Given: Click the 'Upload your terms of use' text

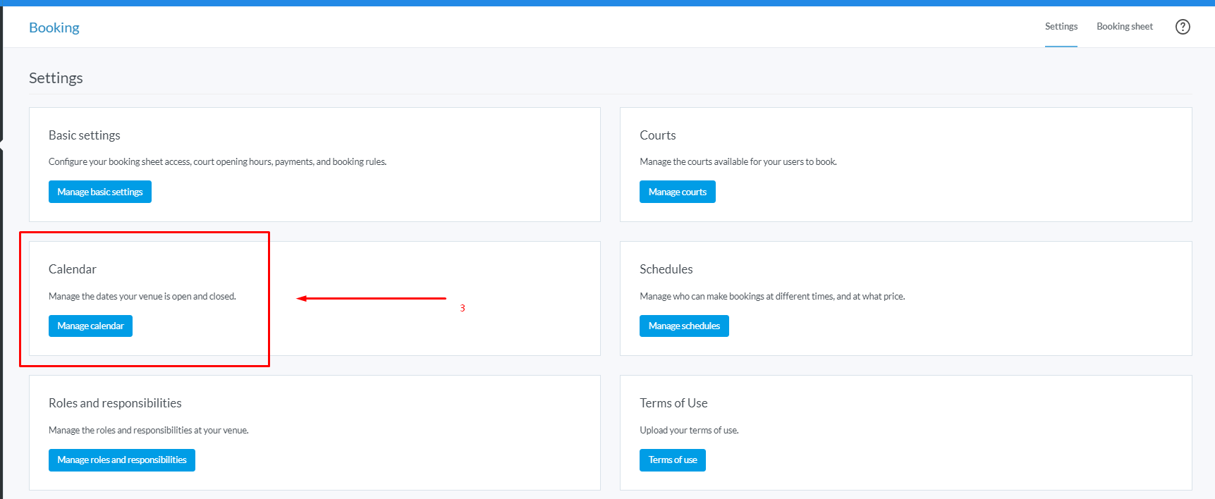Looking at the screenshot, I should [688, 430].
